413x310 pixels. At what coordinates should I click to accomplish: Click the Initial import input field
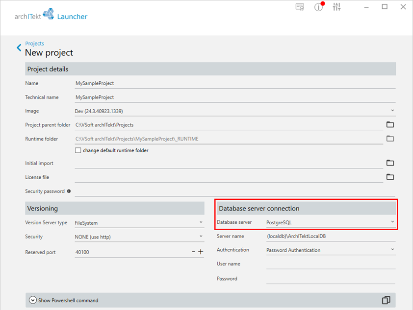click(x=229, y=163)
